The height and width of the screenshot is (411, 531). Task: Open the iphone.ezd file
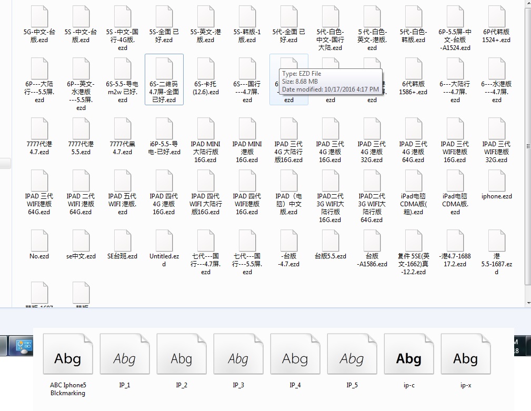[496, 182]
